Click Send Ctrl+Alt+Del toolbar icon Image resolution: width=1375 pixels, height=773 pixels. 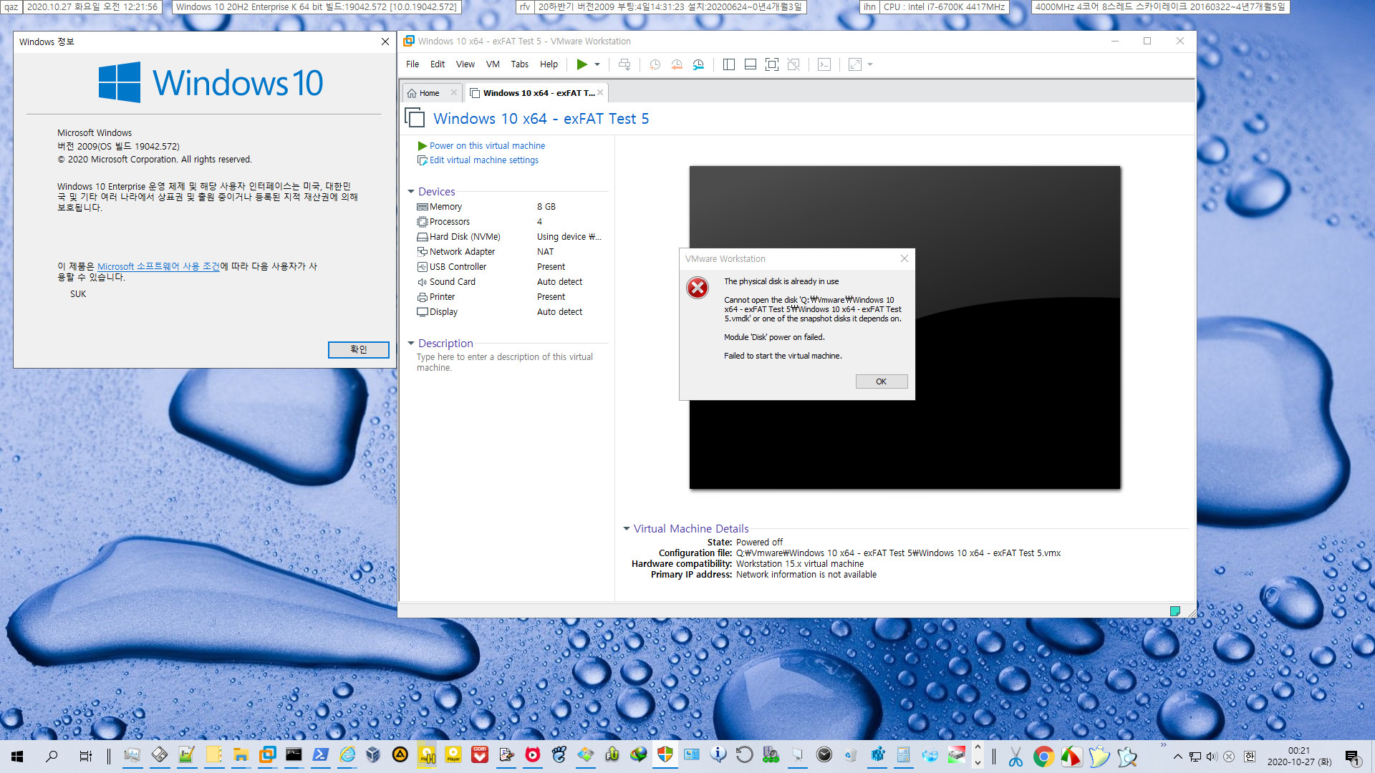point(624,64)
